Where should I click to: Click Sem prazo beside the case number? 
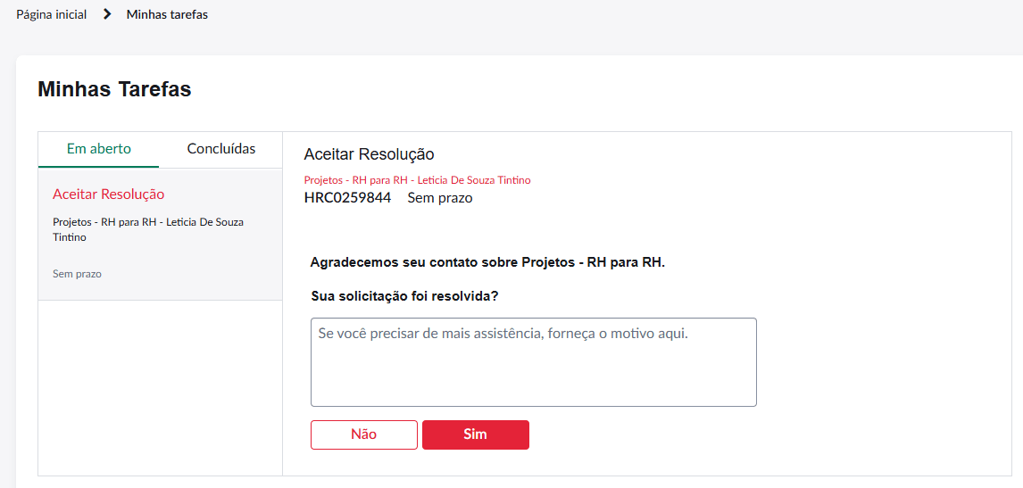[x=440, y=198]
